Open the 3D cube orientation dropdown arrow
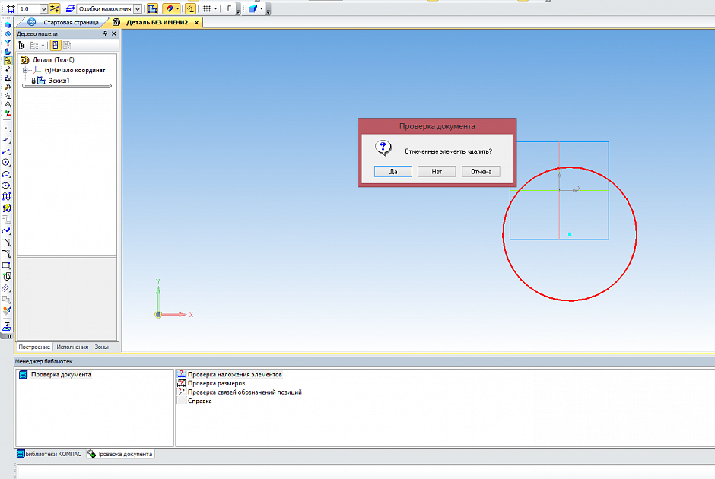Image resolution: width=715 pixels, height=479 pixels. click(262, 8)
